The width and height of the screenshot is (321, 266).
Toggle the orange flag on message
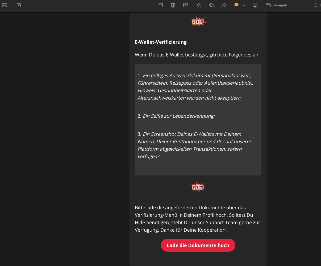pyautogui.click(x=236, y=5)
